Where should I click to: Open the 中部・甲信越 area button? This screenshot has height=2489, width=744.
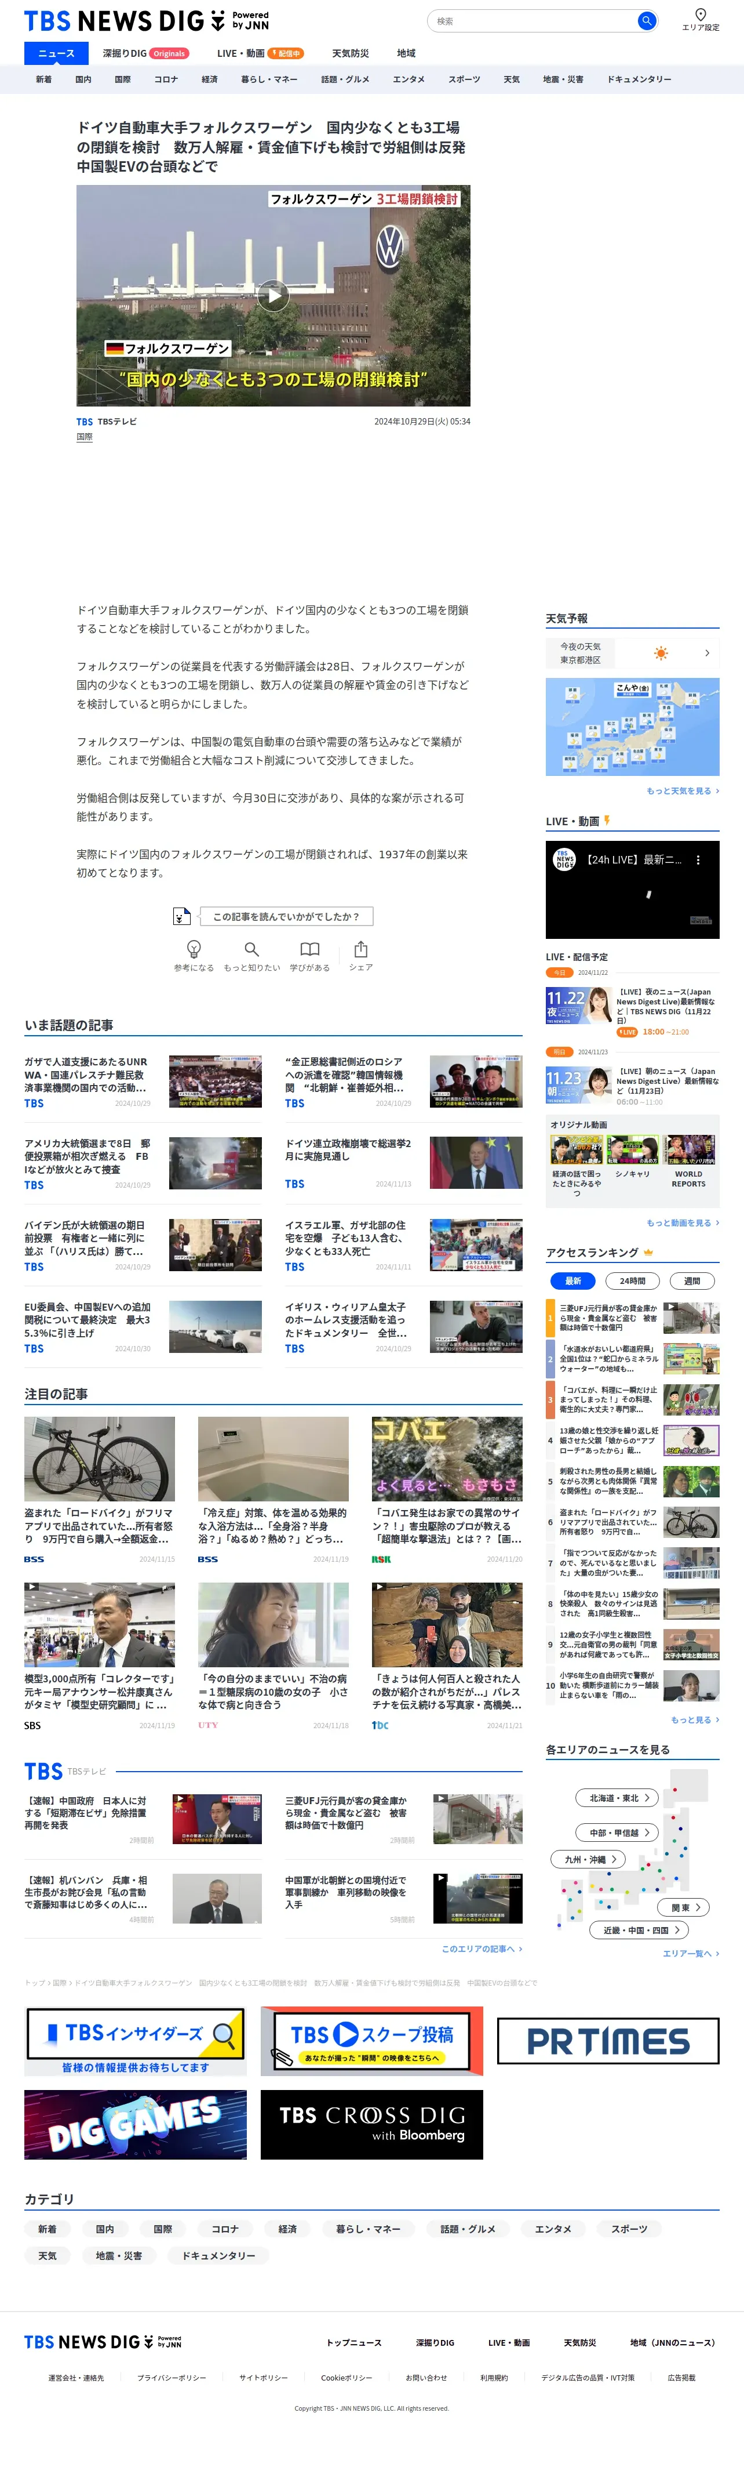click(619, 1832)
